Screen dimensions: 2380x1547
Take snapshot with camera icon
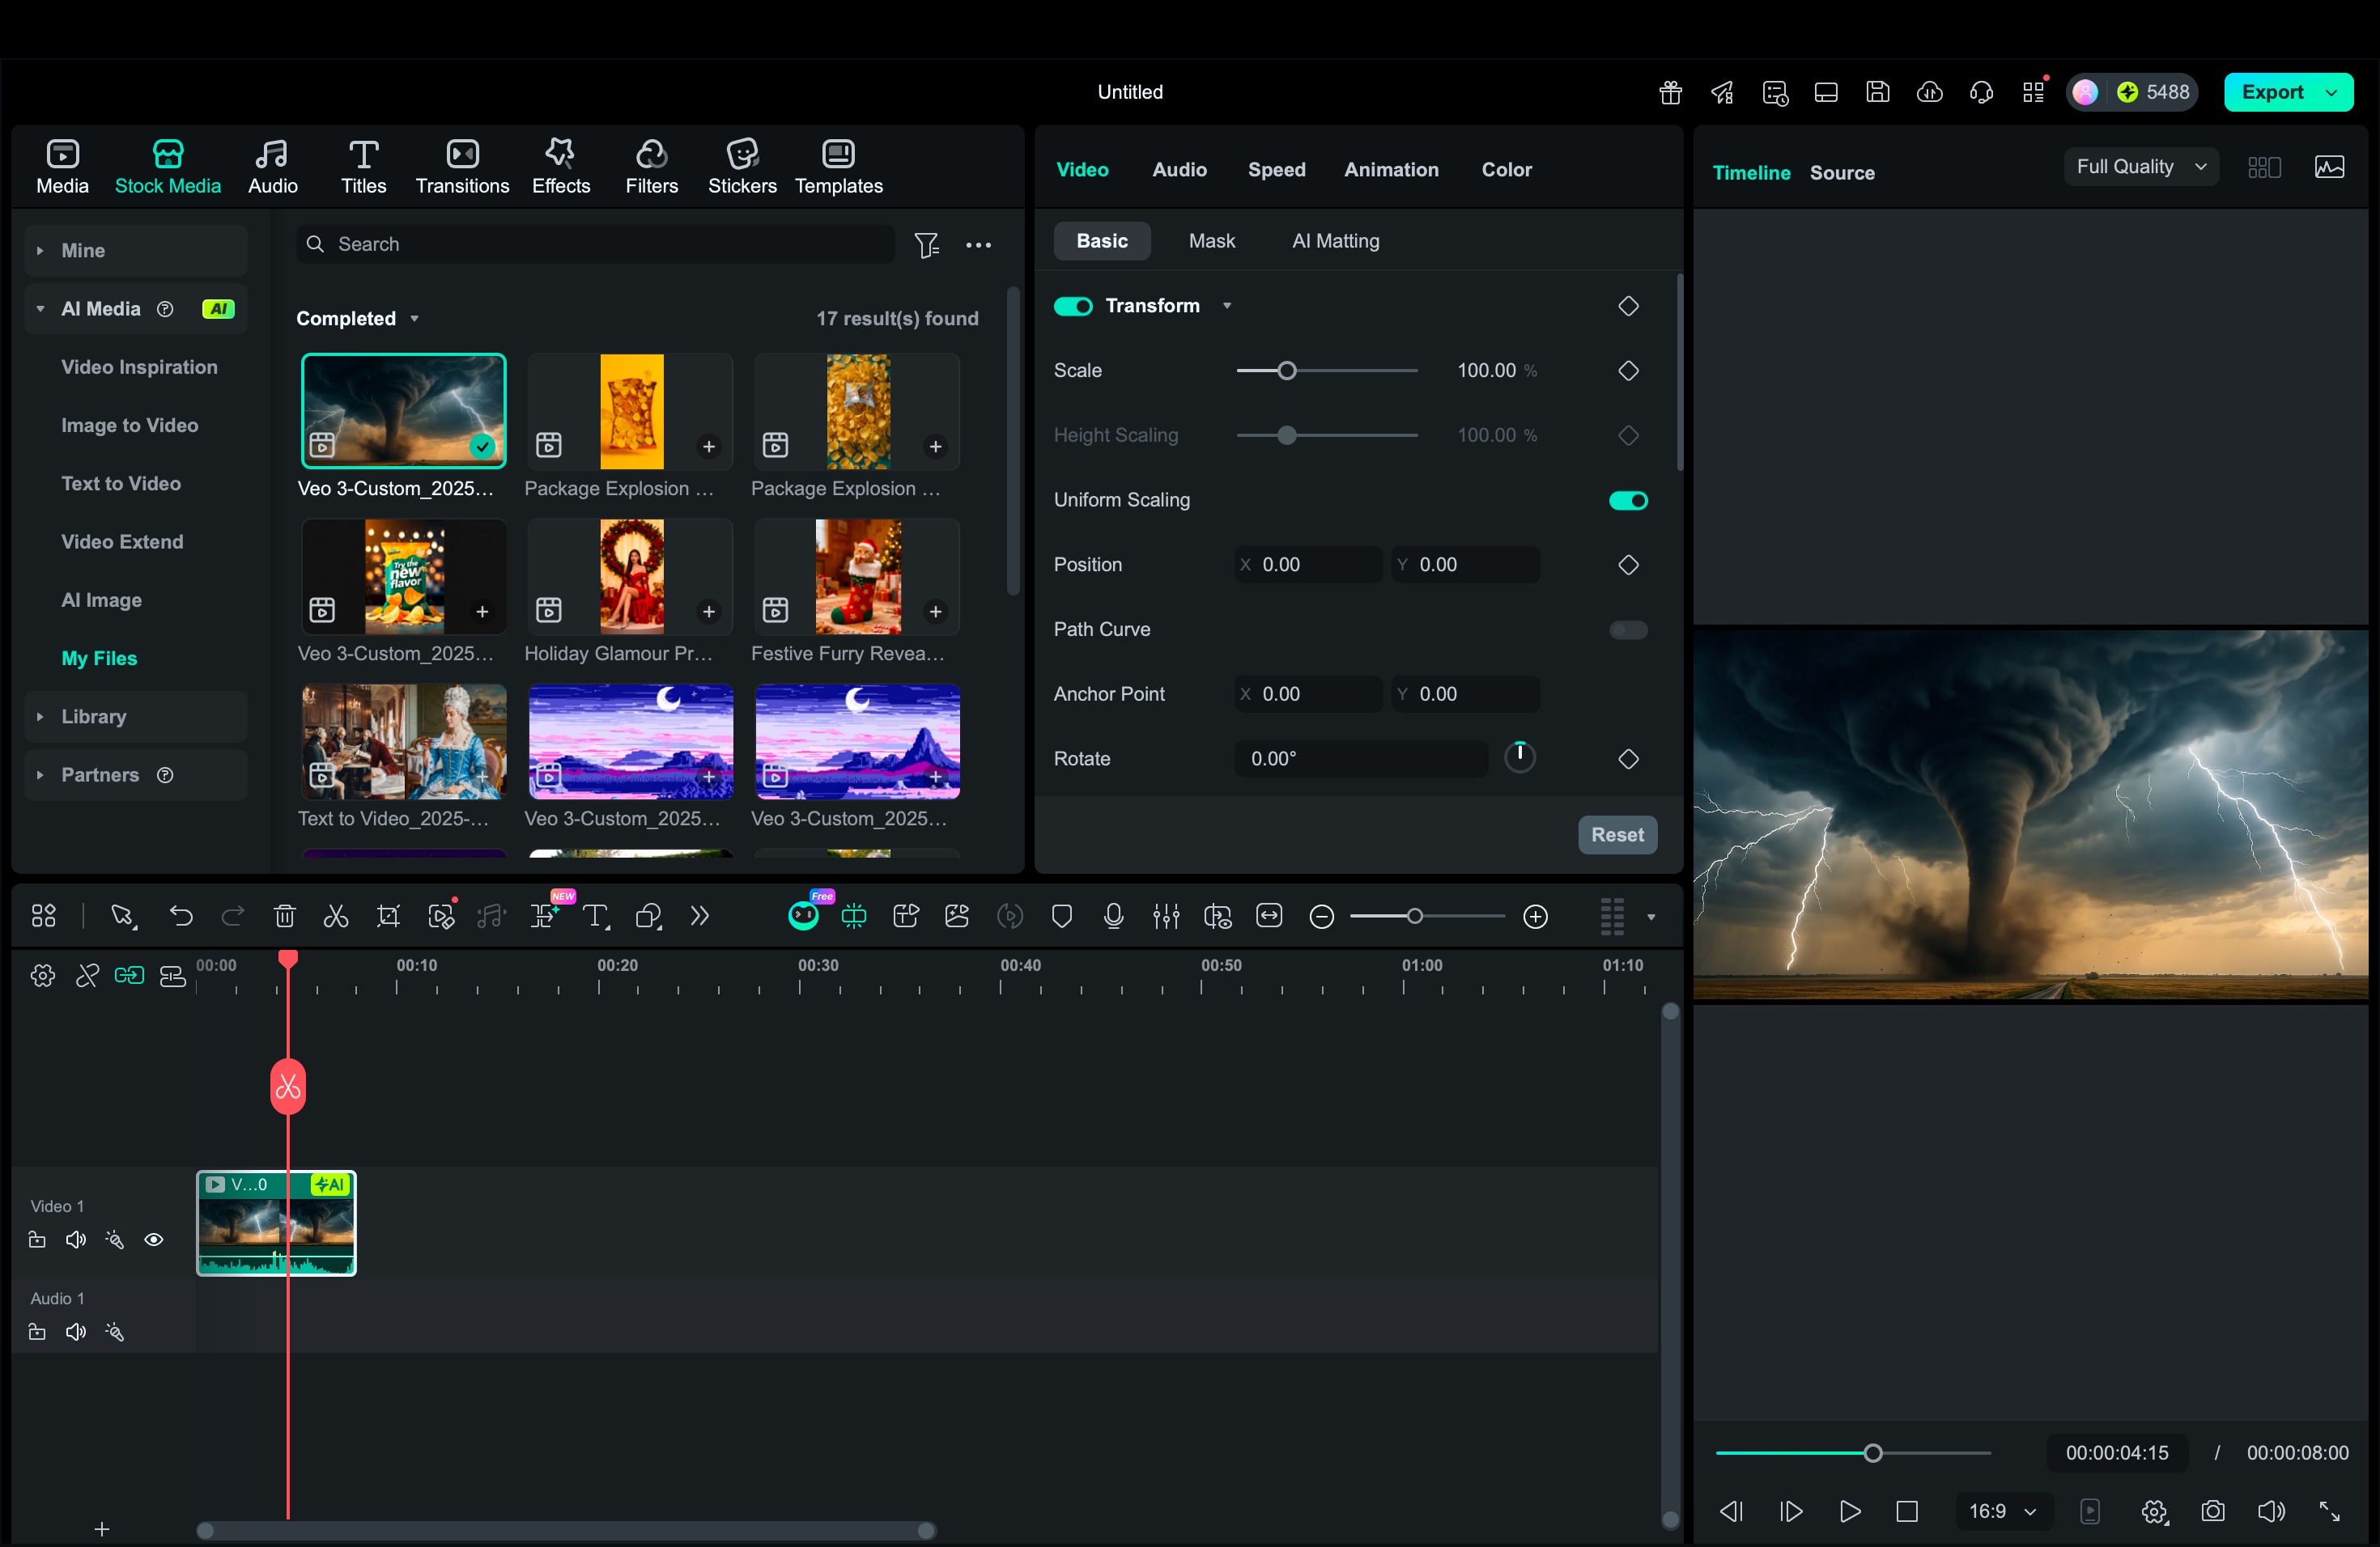(2213, 1511)
